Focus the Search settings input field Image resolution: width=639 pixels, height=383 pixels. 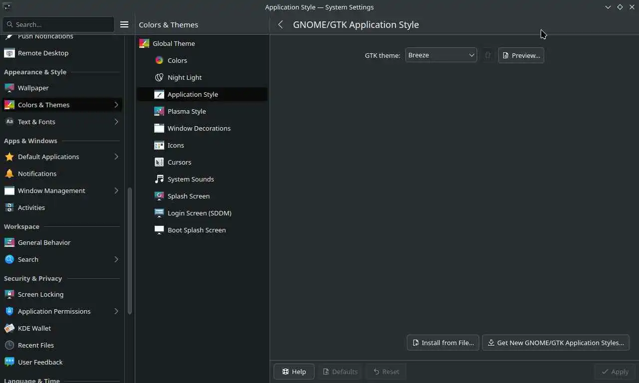coord(58,24)
